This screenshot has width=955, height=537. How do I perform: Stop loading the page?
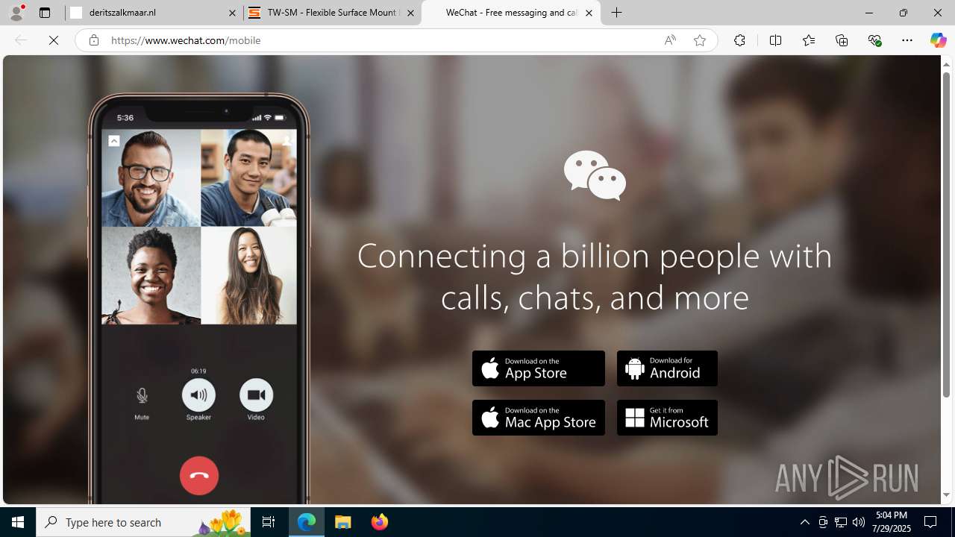(54, 40)
